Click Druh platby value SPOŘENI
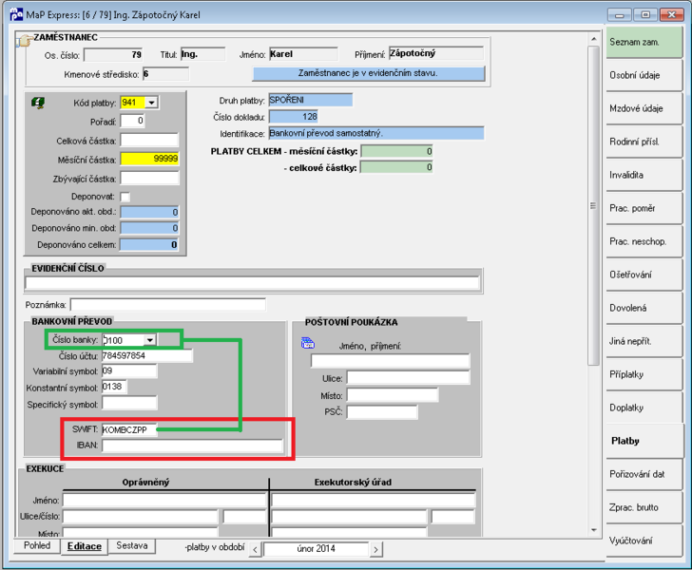Image resolution: width=692 pixels, height=570 pixels. click(x=311, y=100)
